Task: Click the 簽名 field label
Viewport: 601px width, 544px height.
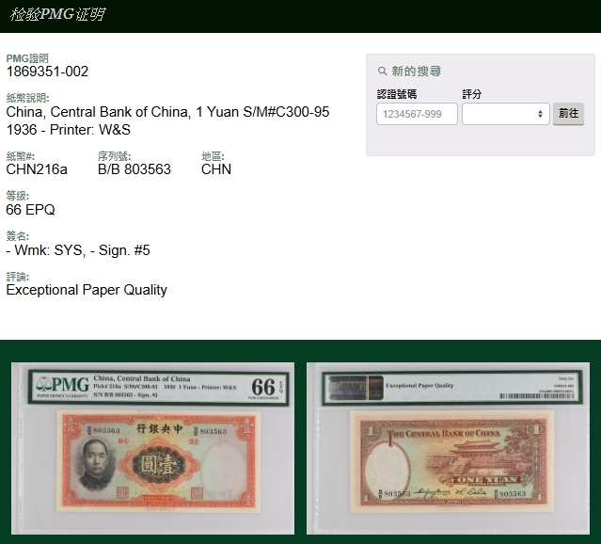Action: tap(18, 236)
